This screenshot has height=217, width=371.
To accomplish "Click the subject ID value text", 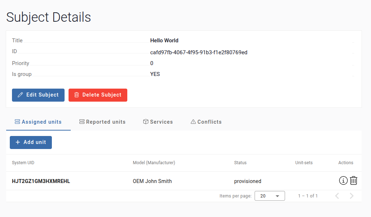I will (199, 52).
